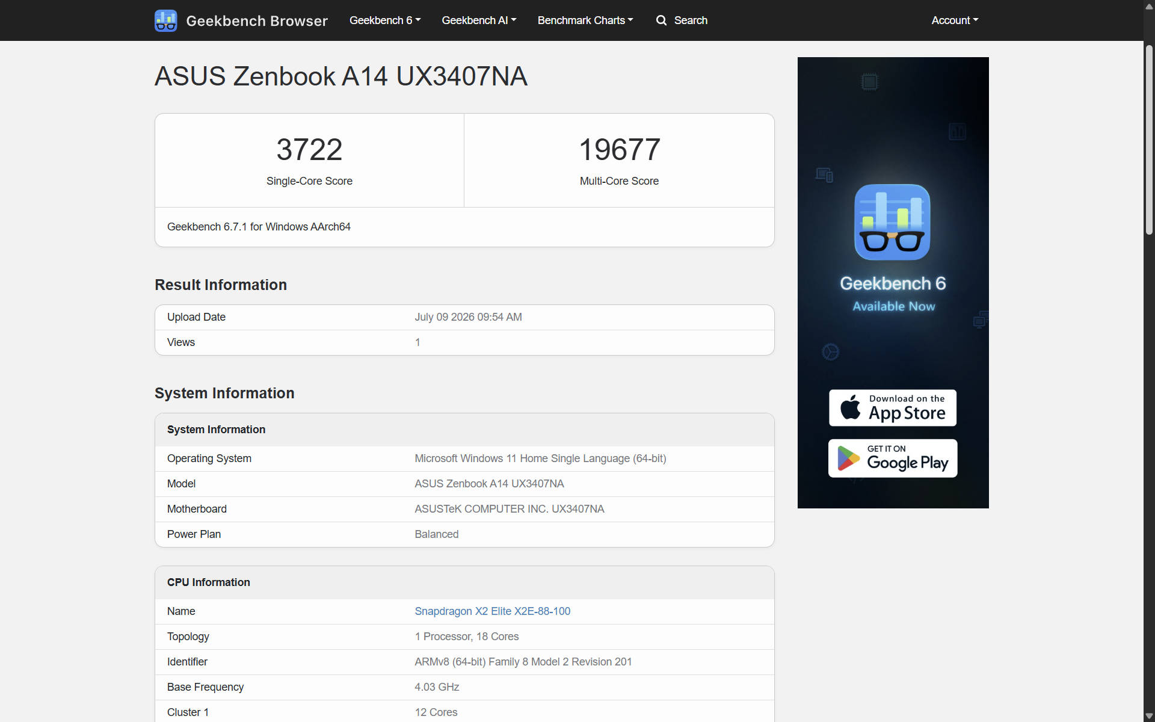
Task: Click the System Information table header
Action: 464,430
